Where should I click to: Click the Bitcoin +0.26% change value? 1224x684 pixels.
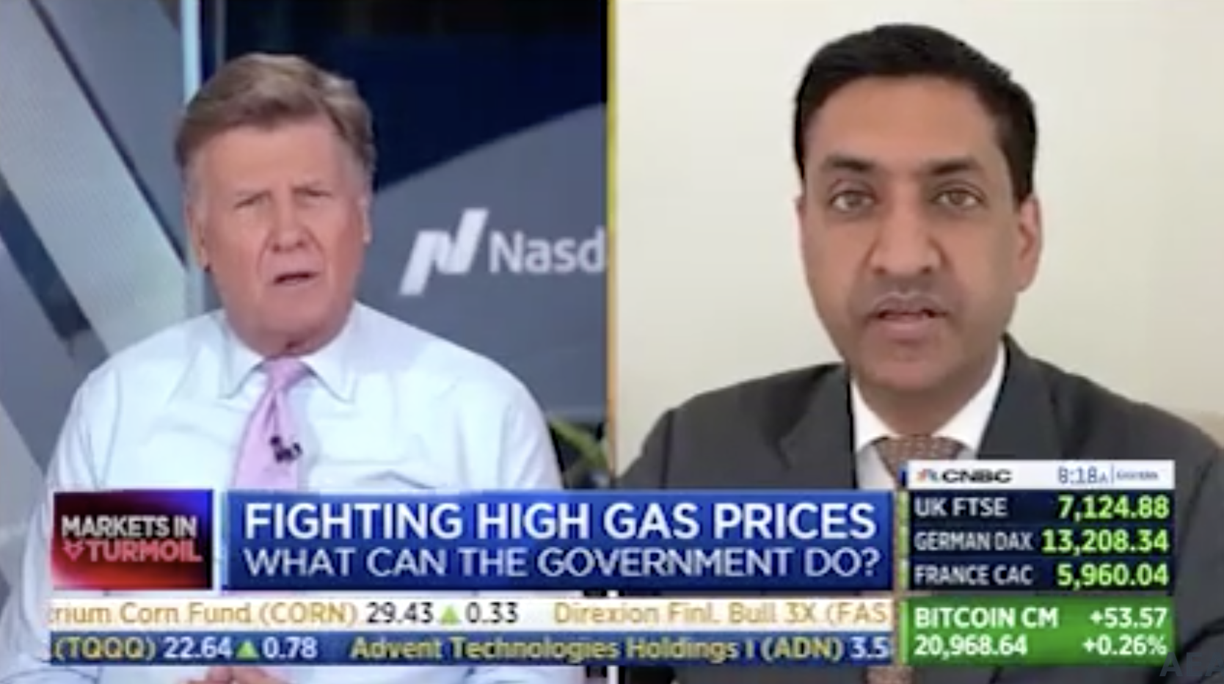coord(1125,647)
